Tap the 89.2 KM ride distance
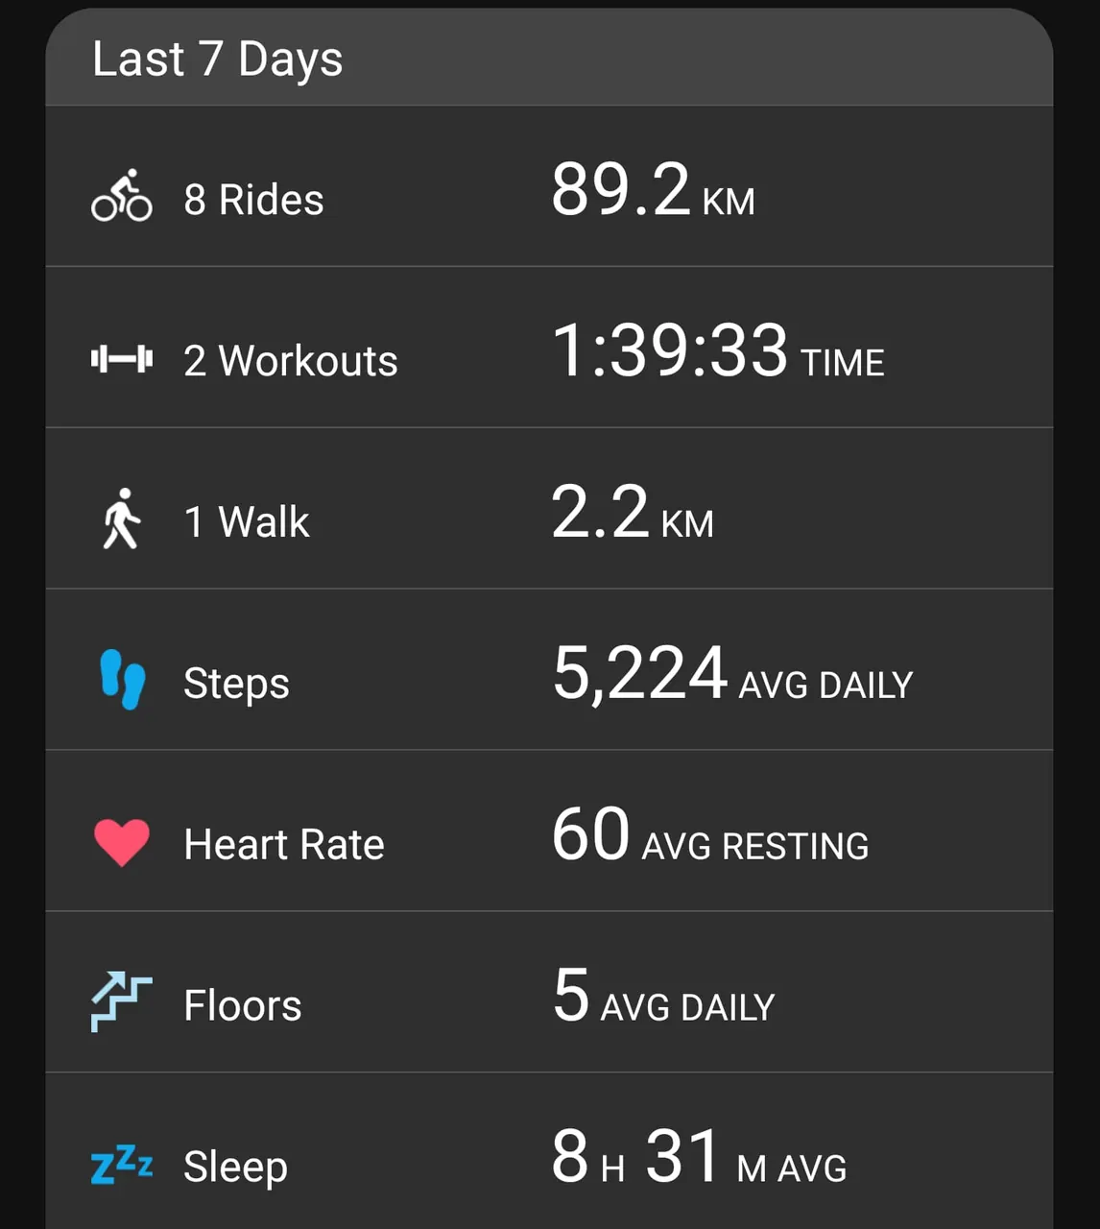This screenshot has width=1100, height=1229. [x=653, y=190]
